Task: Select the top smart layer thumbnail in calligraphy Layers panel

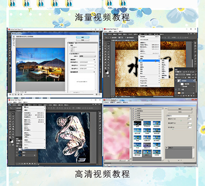Action: click(x=179, y=81)
